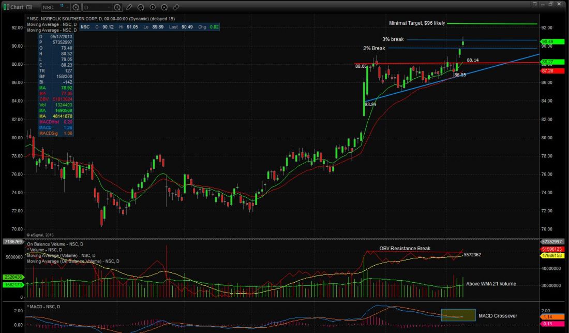Viewport: 569px width, 333px height.
Task: Toggle the small badge next to Chart title
Action: tap(29, 7)
